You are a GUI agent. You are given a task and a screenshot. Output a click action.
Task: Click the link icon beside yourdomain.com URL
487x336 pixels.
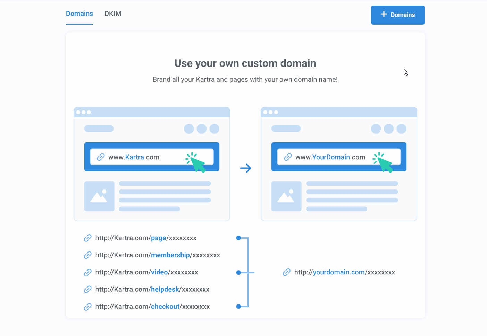point(286,272)
